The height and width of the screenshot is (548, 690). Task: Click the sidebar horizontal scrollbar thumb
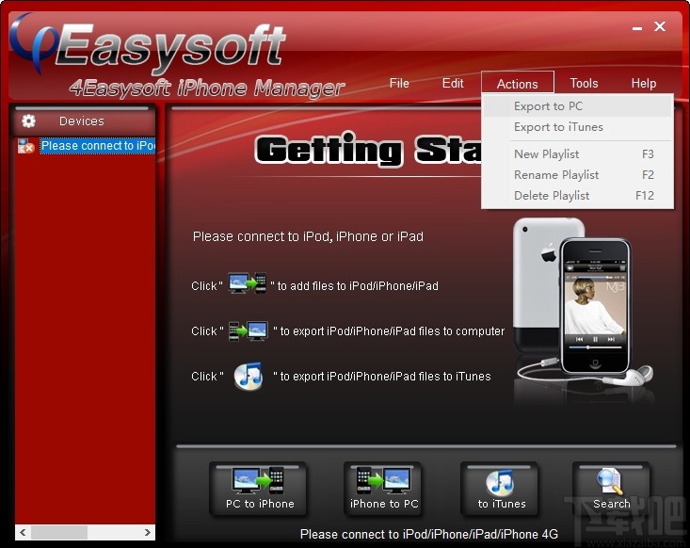click(x=59, y=532)
